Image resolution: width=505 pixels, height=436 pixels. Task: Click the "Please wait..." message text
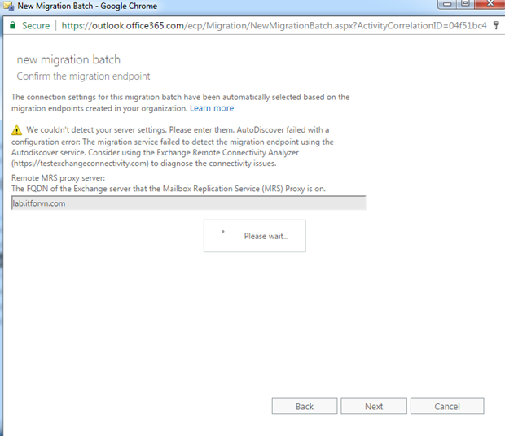coord(266,236)
